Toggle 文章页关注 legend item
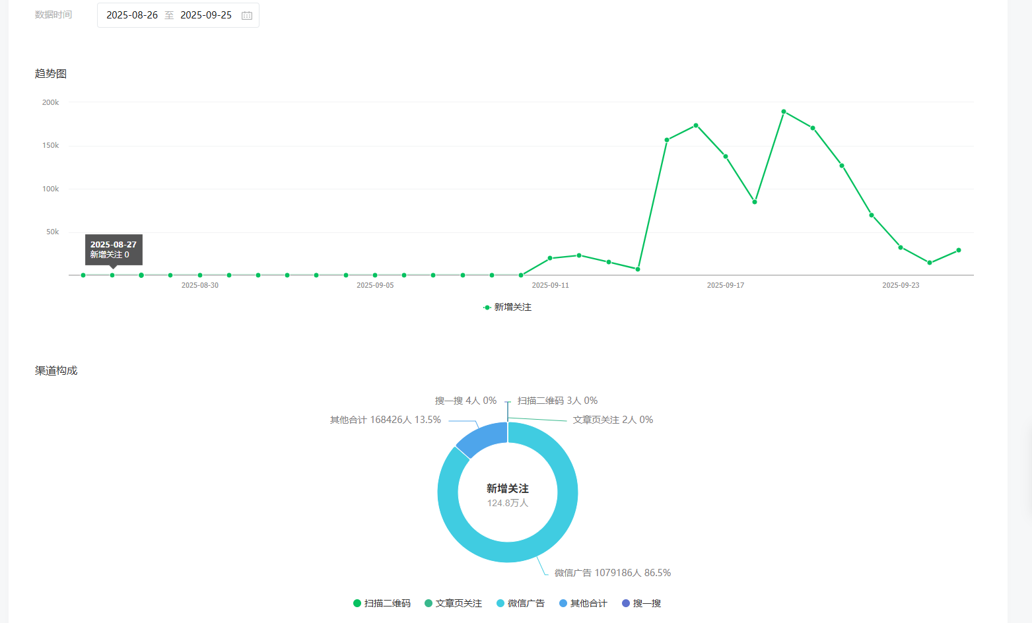Image resolution: width=1032 pixels, height=623 pixels. coord(453,603)
